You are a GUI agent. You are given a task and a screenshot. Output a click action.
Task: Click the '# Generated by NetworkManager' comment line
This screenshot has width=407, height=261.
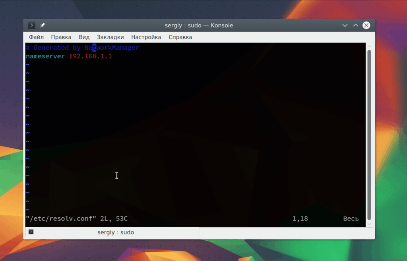click(83, 48)
